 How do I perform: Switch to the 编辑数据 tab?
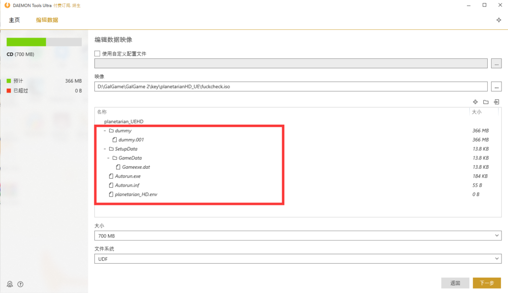[47, 20]
